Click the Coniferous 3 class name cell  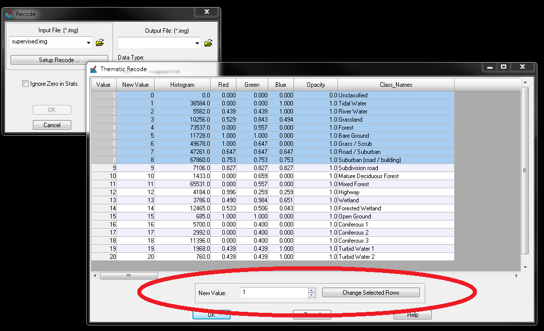click(x=396, y=241)
